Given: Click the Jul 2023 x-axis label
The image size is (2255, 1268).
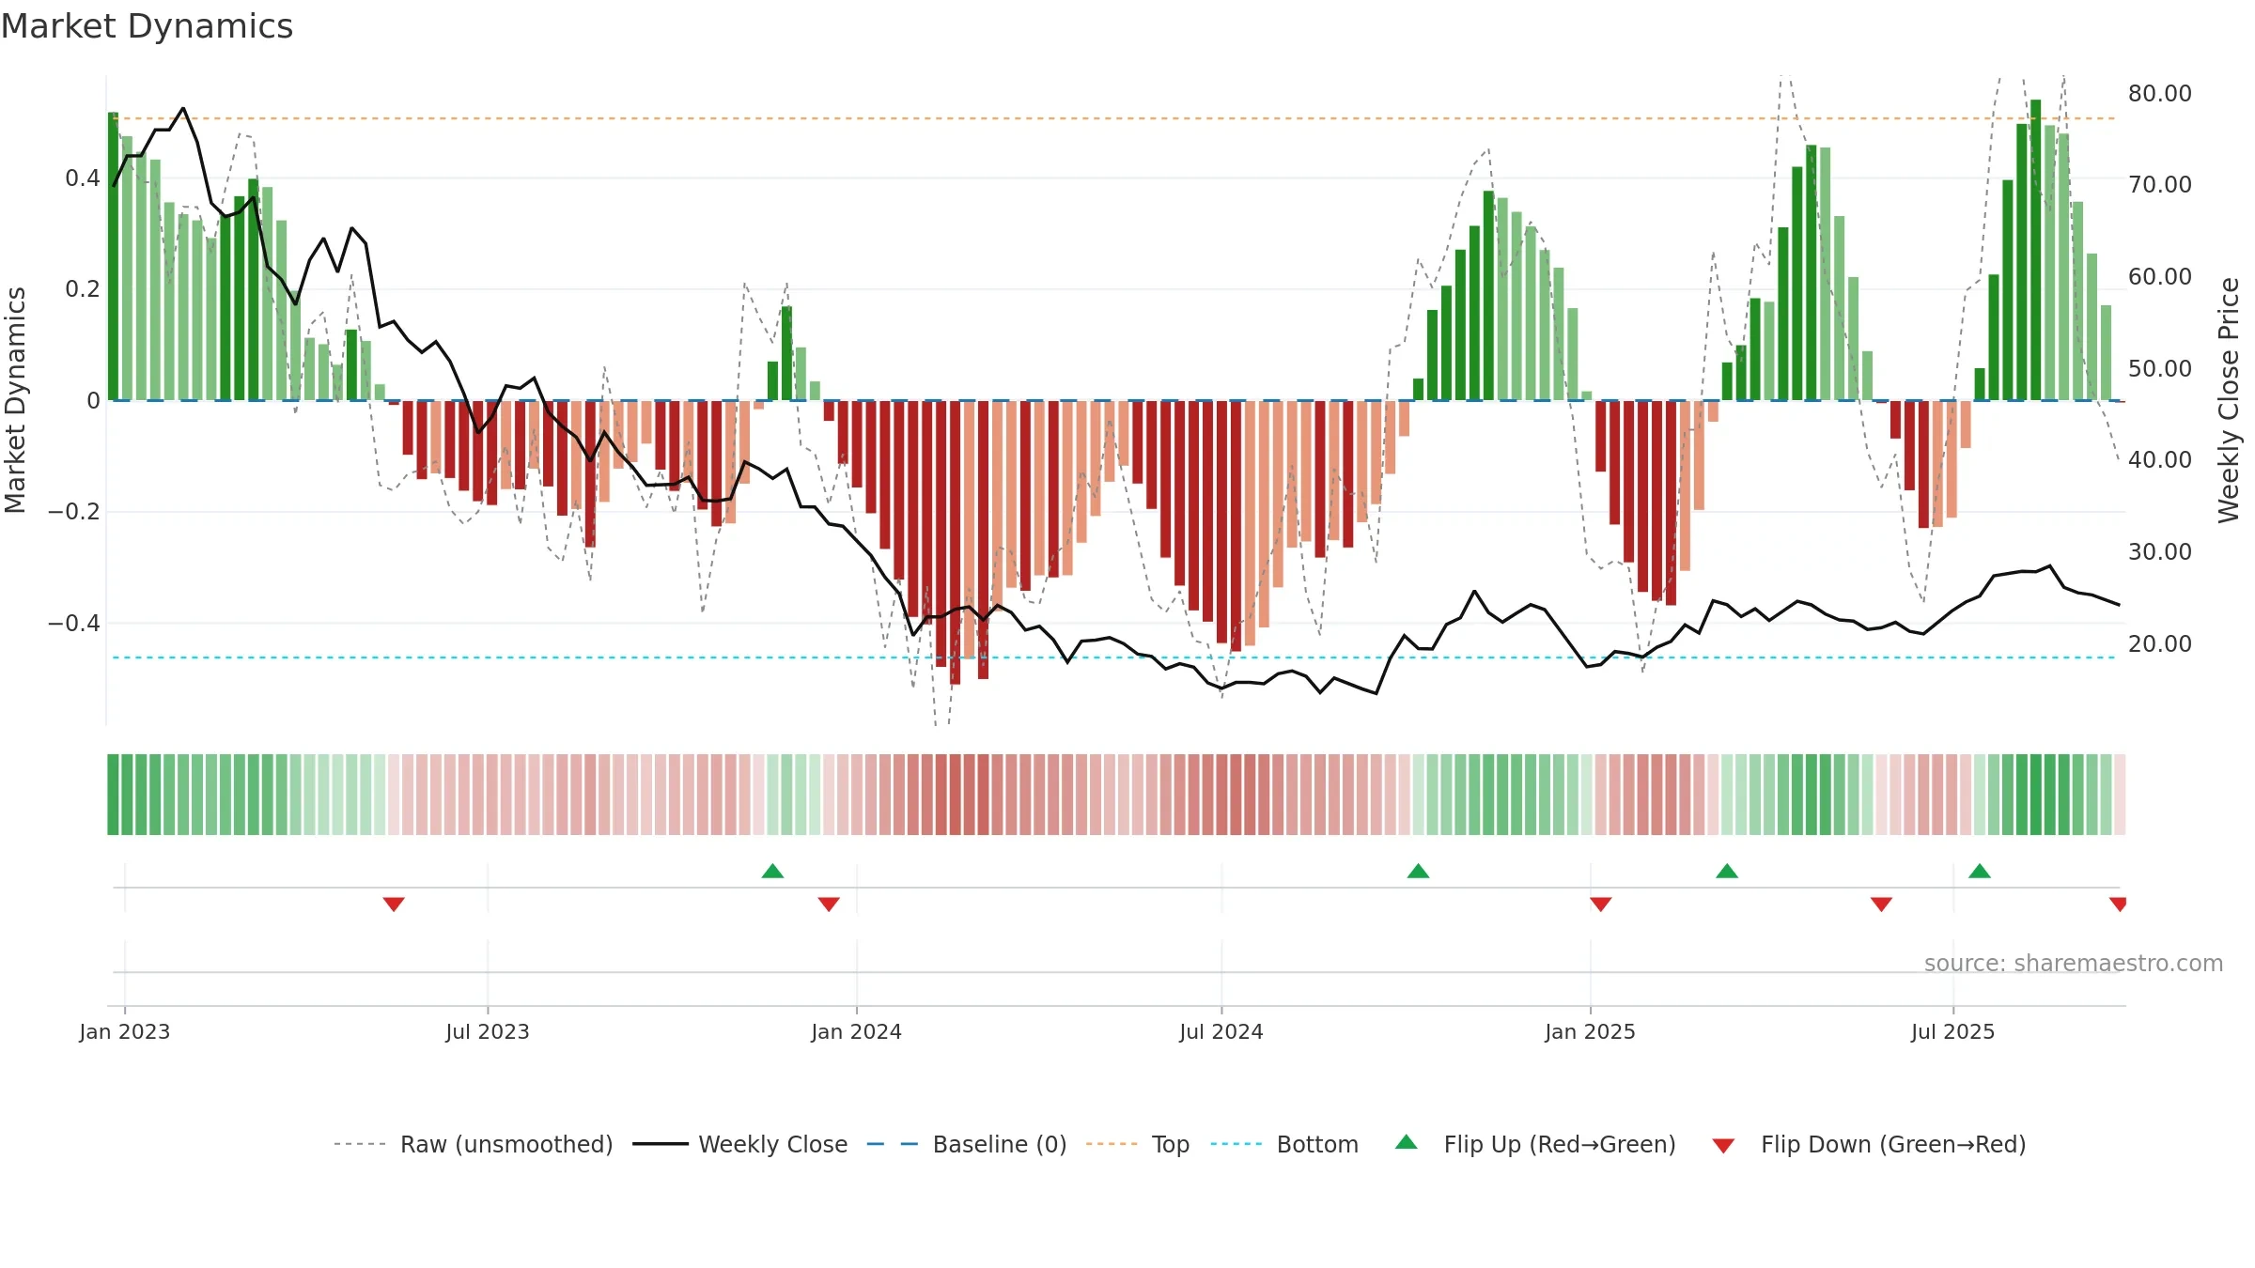Looking at the screenshot, I should 488,1031.
